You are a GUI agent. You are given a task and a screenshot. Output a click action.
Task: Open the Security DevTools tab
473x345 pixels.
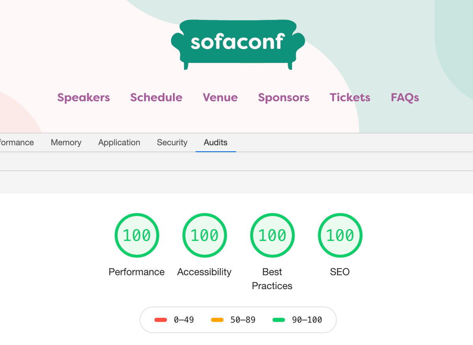172,143
